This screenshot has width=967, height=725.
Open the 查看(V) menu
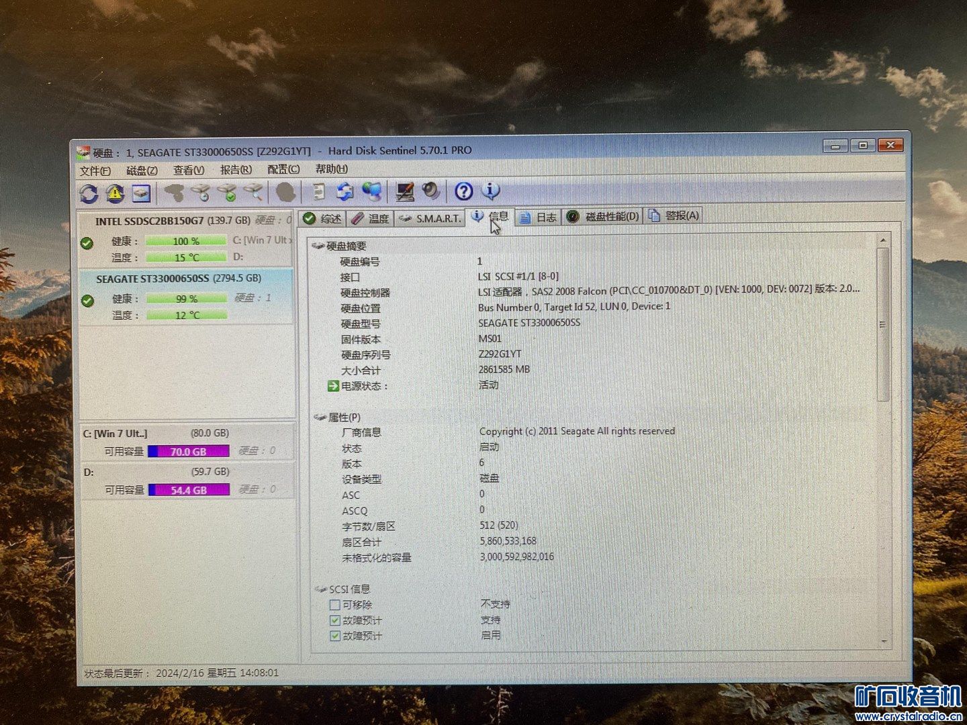point(189,171)
